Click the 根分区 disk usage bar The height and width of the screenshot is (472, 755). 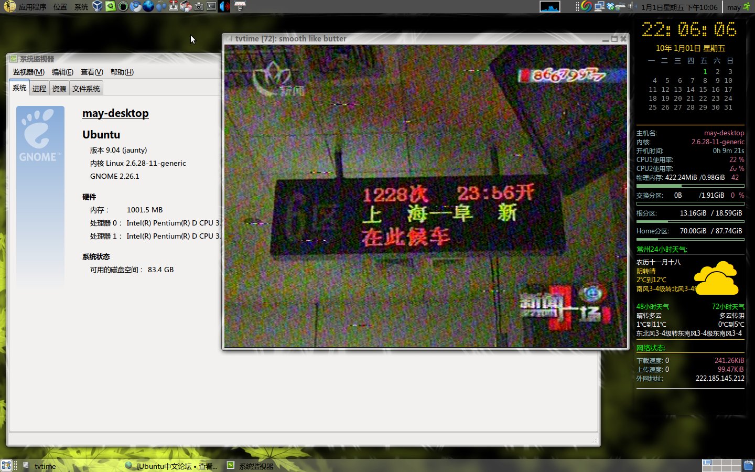[690, 221]
